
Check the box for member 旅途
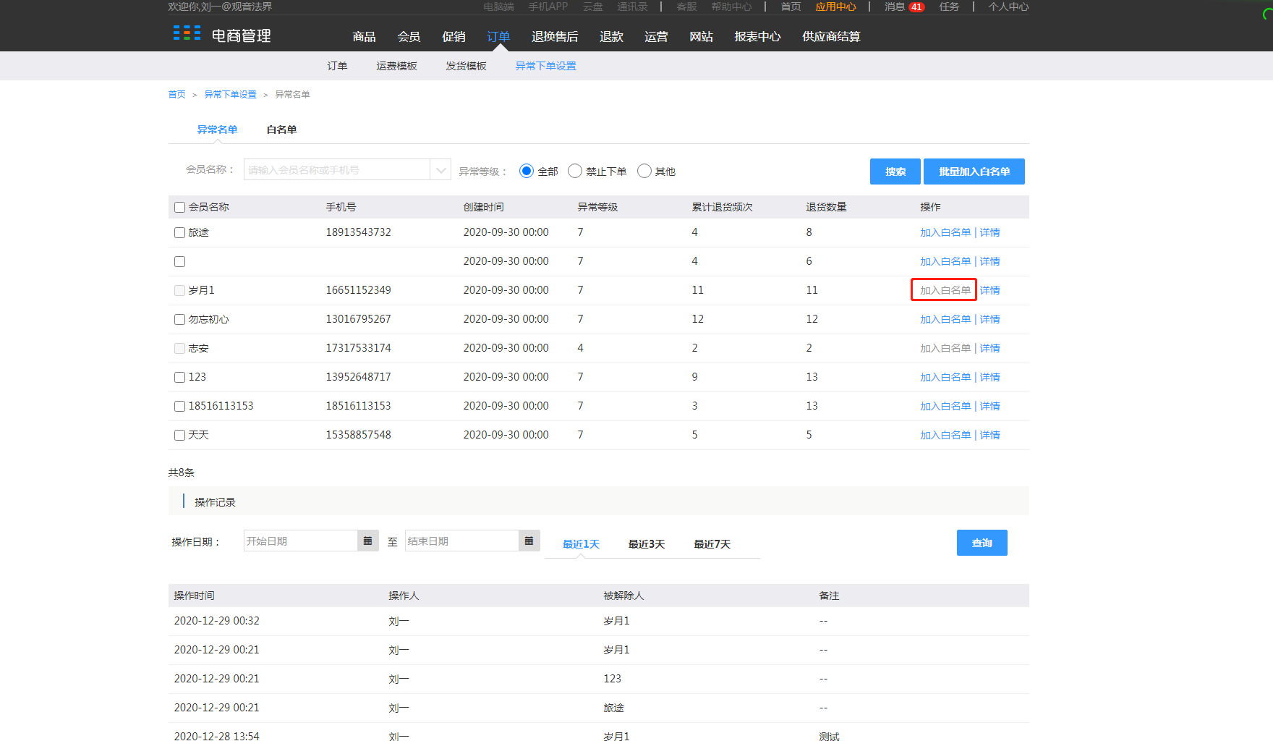[179, 233]
